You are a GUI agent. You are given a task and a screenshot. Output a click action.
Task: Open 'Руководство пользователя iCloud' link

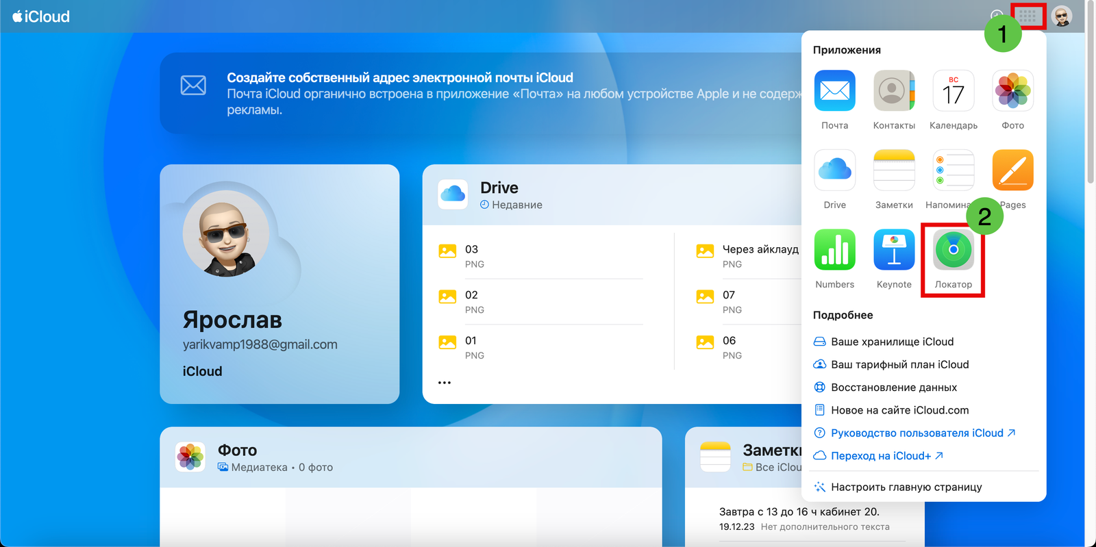914,433
